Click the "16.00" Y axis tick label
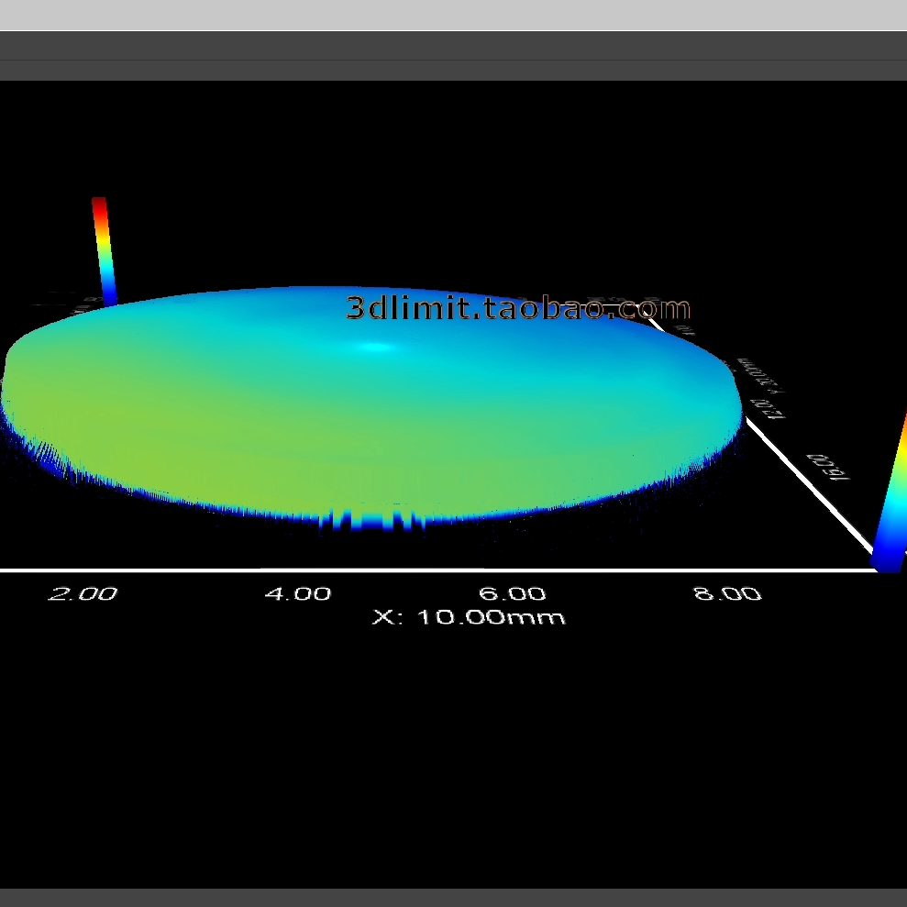 pyautogui.click(x=829, y=468)
